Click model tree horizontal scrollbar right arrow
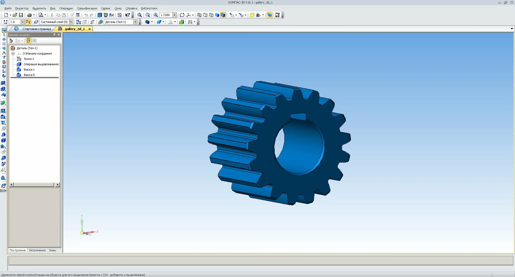This screenshot has height=277, width=515. (57, 185)
